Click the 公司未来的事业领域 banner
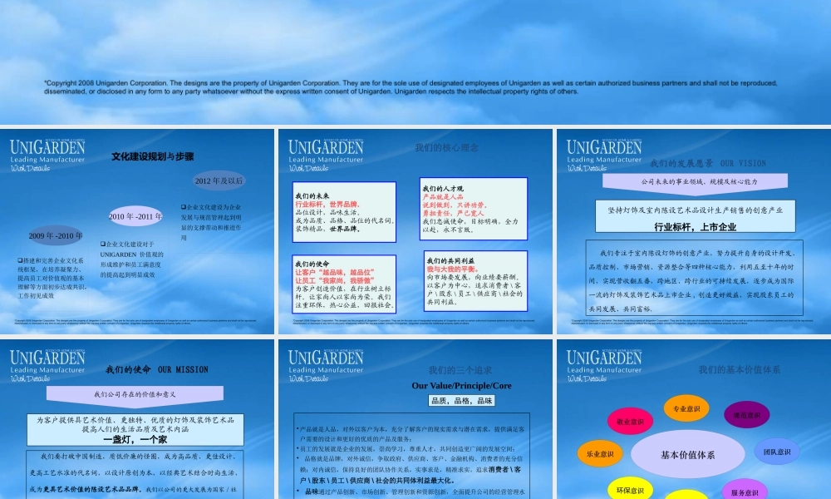 tap(695, 183)
